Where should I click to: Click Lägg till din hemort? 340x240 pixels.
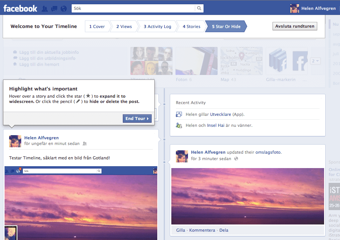coord(39,64)
